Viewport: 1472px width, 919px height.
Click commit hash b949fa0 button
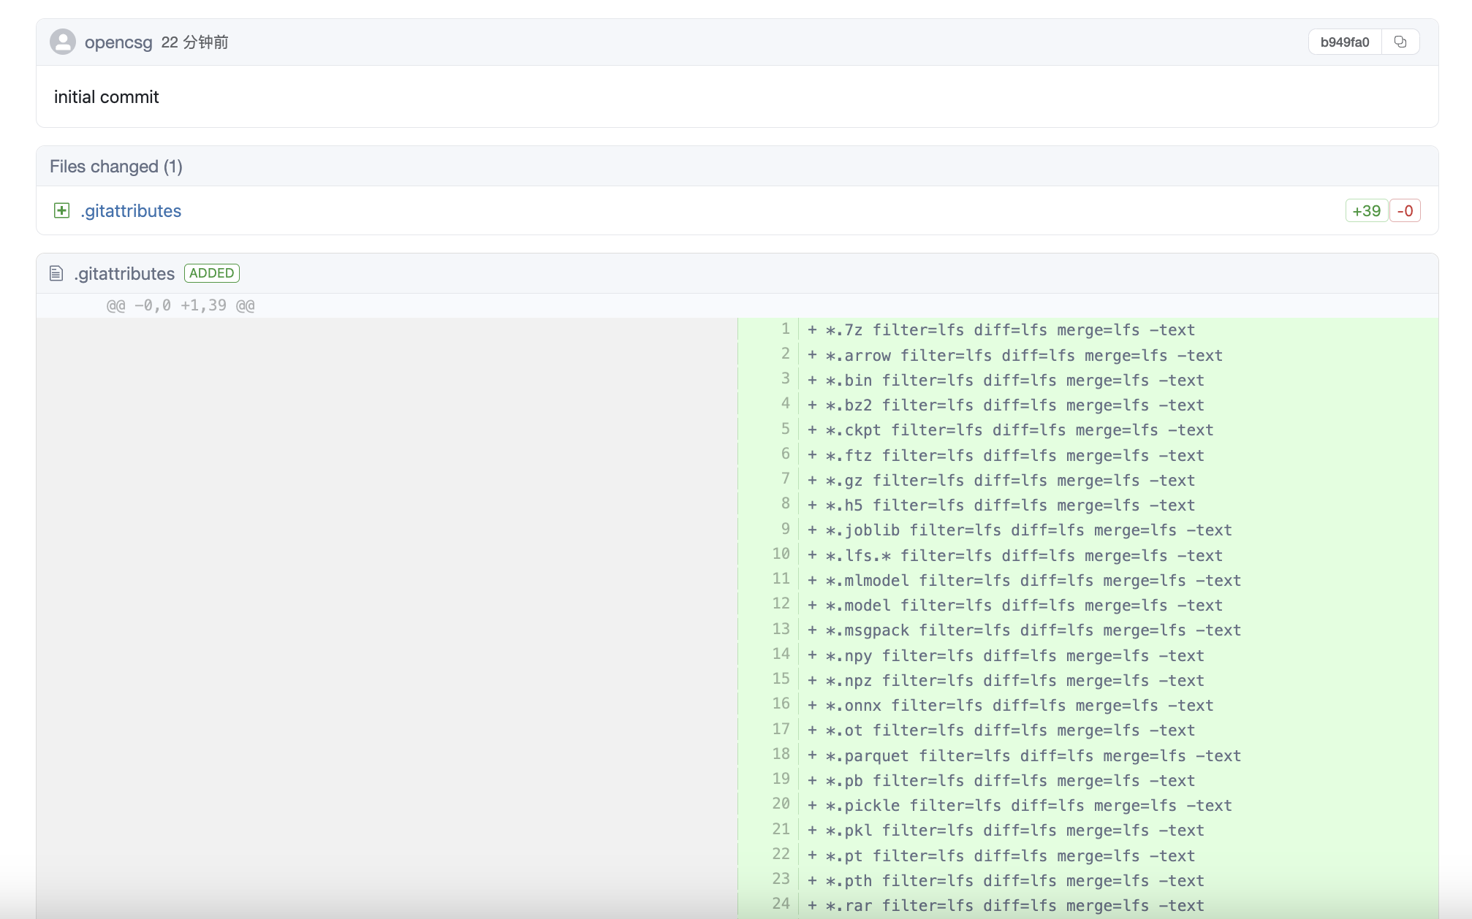point(1344,42)
